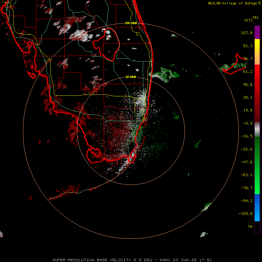Click the -94.2 legend value

coord(247,201)
